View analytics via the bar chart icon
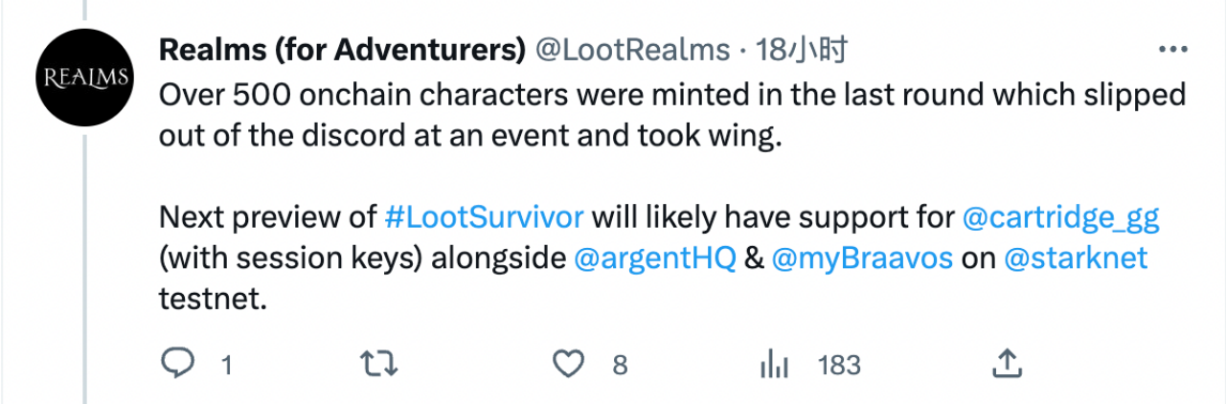The height and width of the screenshot is (404, 1226). click(774, 364)
